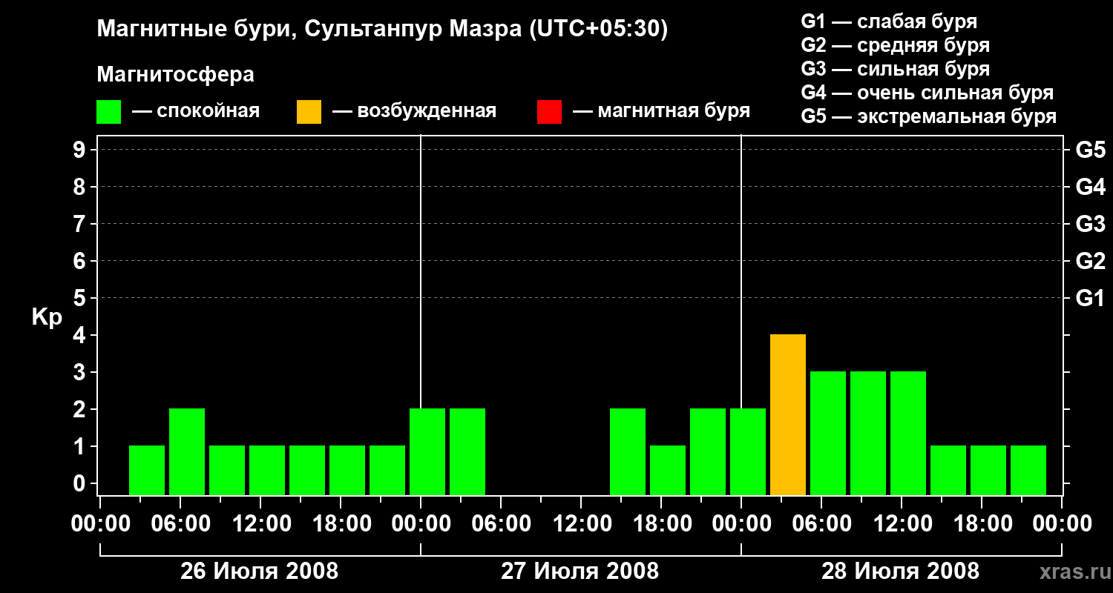This screenshot has height=593, width=1113.
Task: Select the Kp 2 bar straddling midnight into 27 July
Action: click(x=427, y=452)
